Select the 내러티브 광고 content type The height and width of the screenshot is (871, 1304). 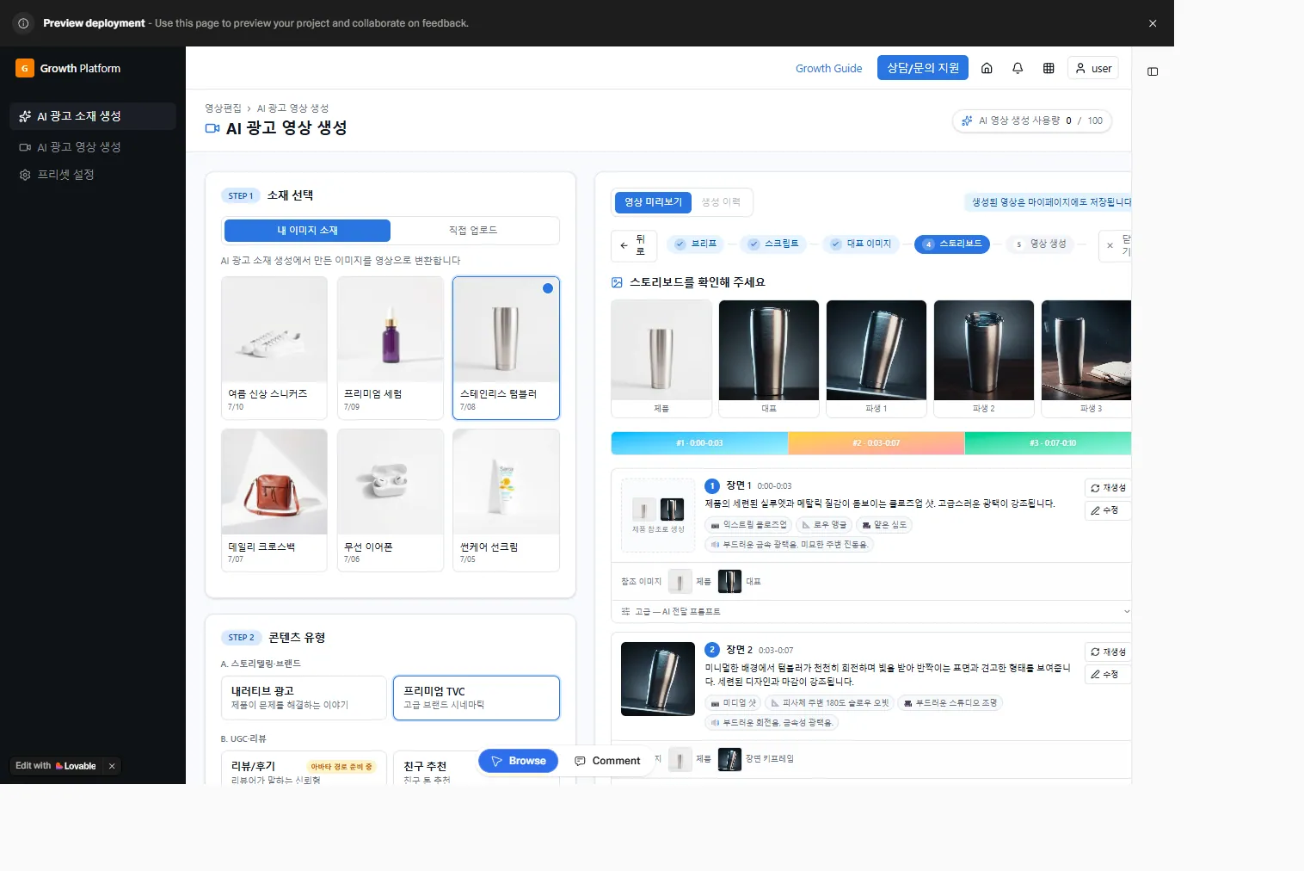tap(304, 698)
